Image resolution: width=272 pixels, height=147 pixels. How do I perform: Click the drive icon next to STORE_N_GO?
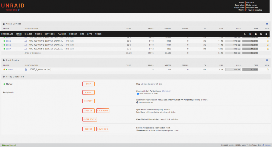[26, 70]
